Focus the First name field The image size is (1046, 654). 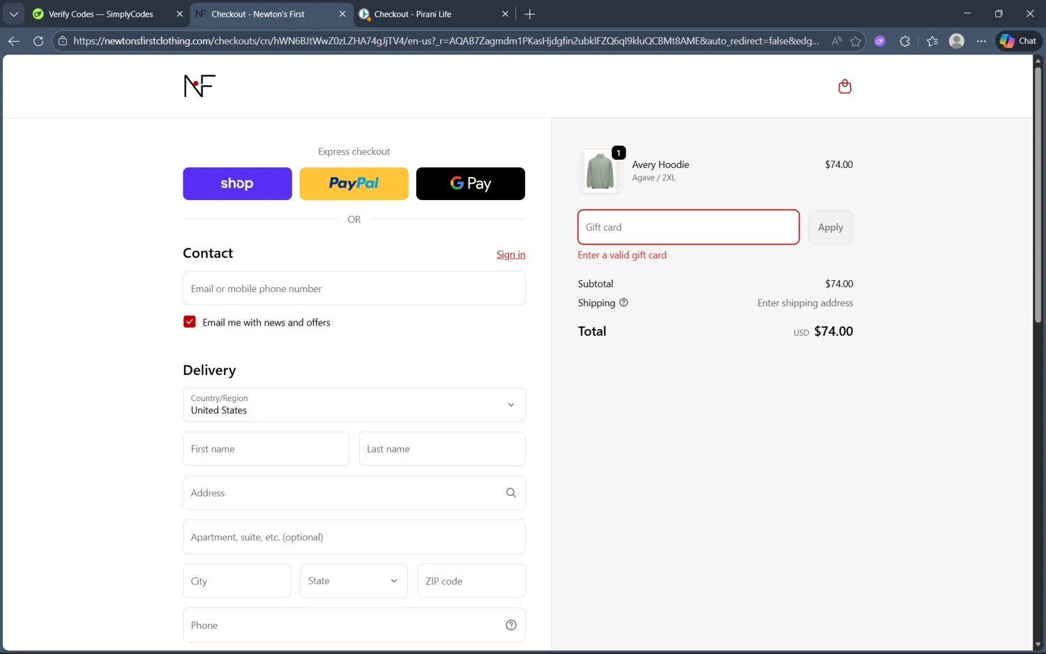coord(266,449)
